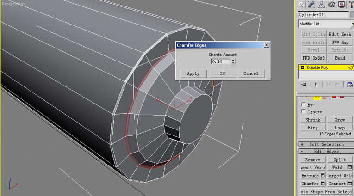The width and height of the screenshot is (354, 196).
Task: Click Apply in Chamfer Edges dialog
Action: click(x=193, y=73)
